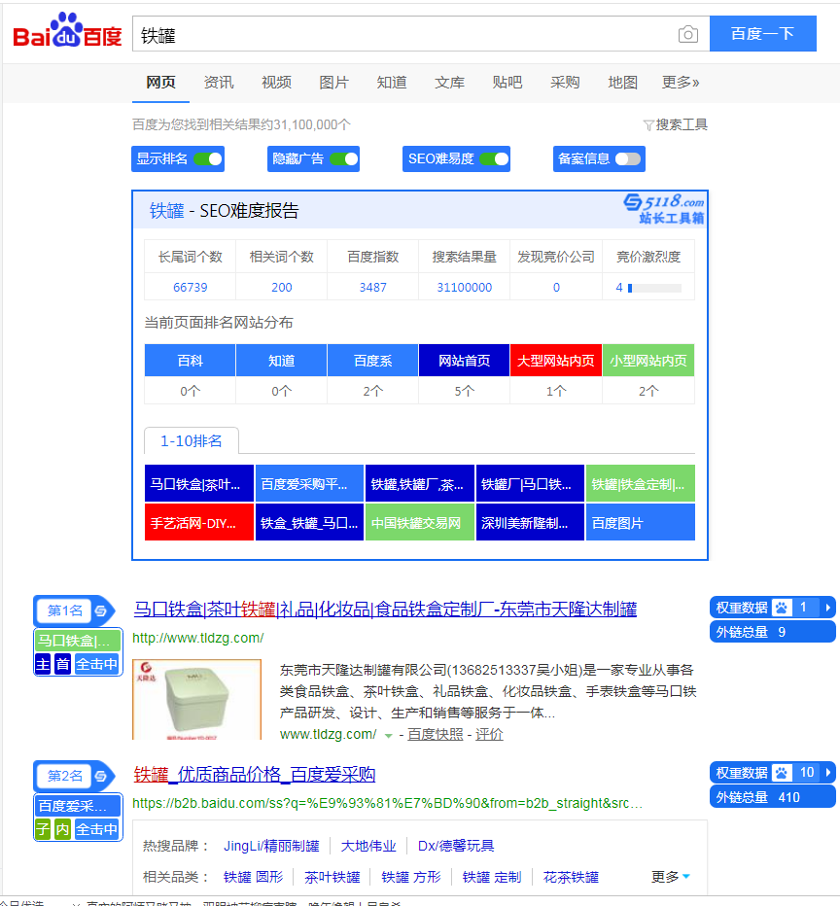This screenshot has height=906, width=840.
Task: Switch to 图片 tab
Action: [x=333, y=82]
